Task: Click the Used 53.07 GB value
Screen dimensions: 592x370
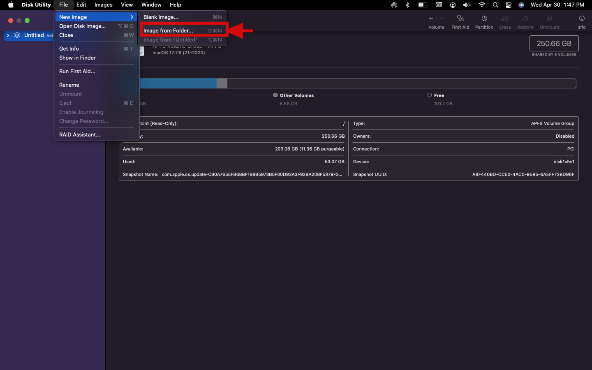Action: [335, 162]
